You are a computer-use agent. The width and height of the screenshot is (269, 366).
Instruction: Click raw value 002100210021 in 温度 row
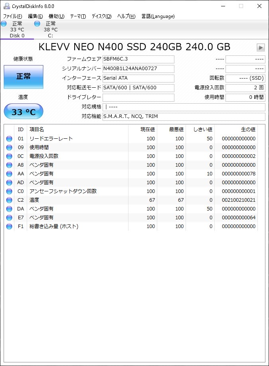(239, 200)
